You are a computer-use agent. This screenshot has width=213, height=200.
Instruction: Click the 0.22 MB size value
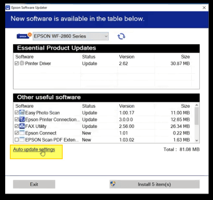(x=181, y=133)
